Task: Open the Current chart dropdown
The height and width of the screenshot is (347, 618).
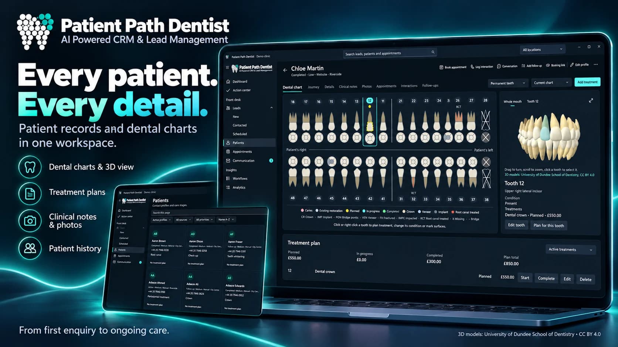Action: 551,83
